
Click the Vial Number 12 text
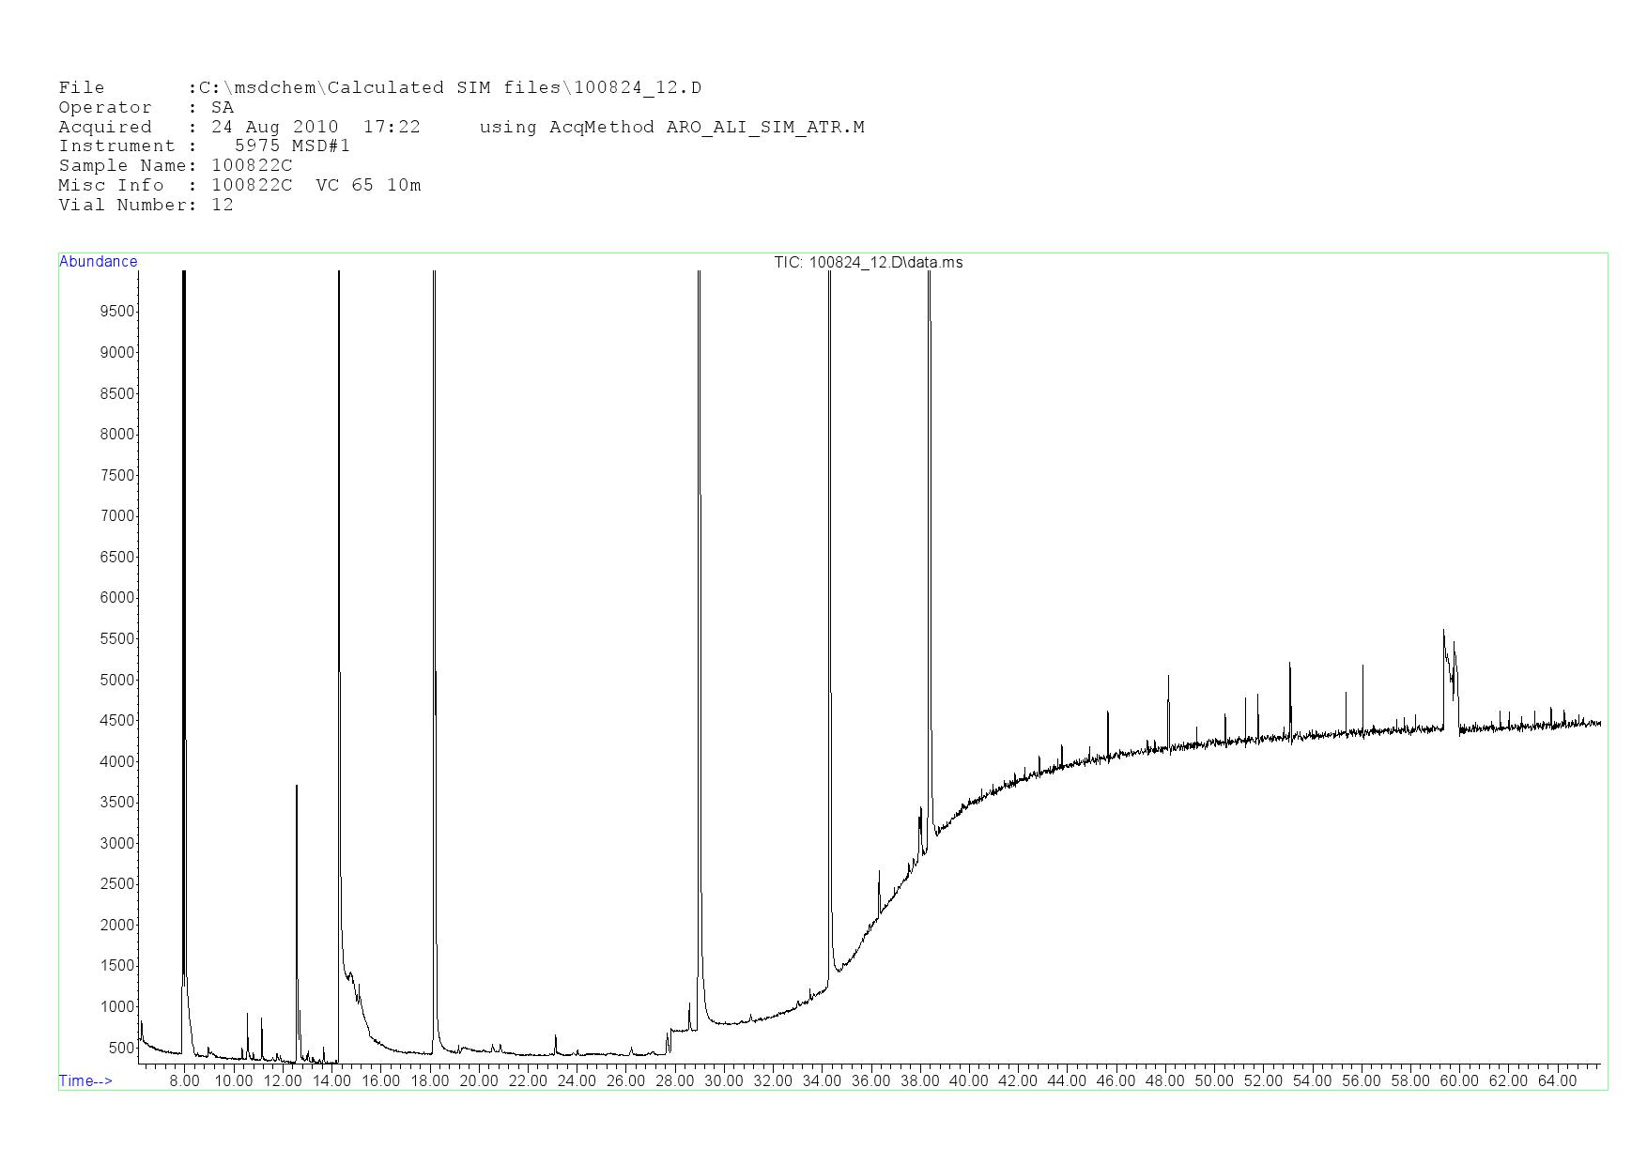click(222, 206)
